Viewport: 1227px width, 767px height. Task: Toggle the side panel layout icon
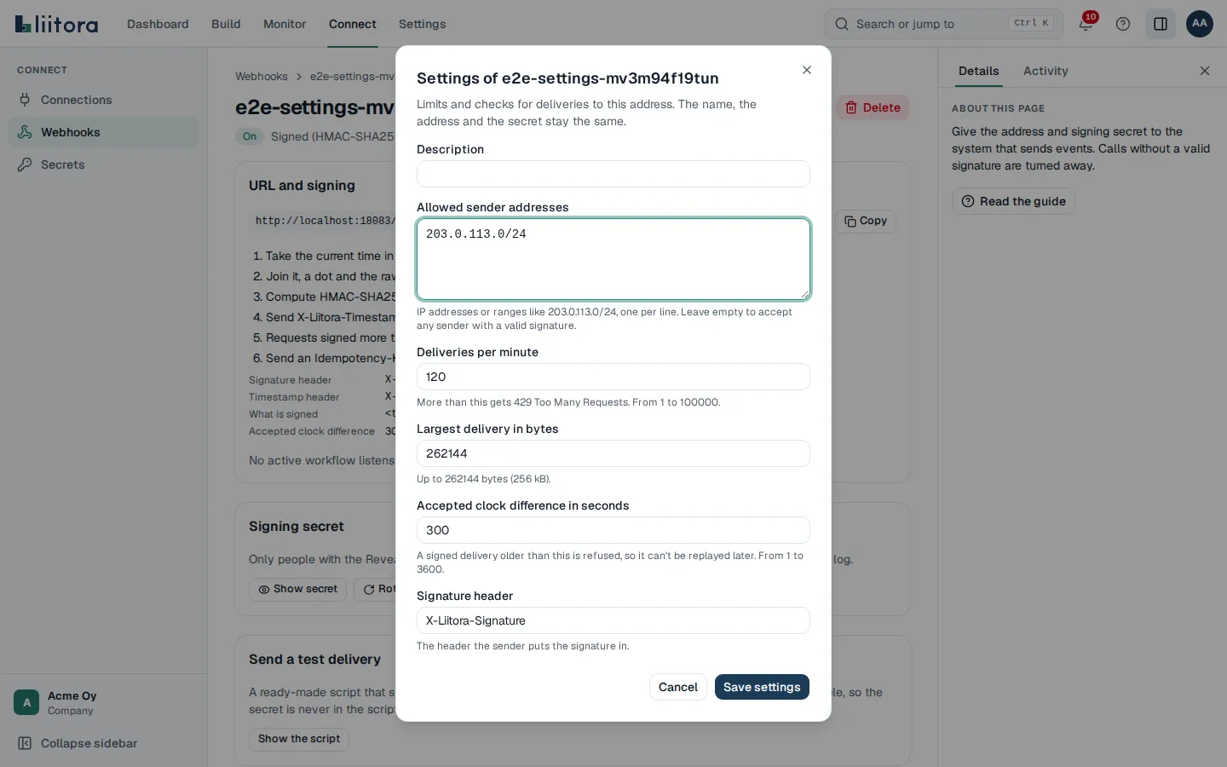pos(1161,24)
